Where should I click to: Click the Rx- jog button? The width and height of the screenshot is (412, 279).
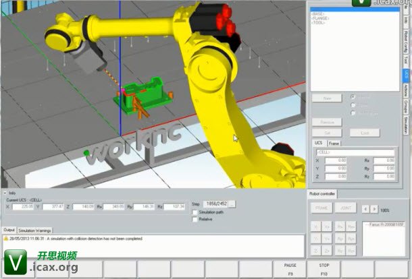click(340, 226)
